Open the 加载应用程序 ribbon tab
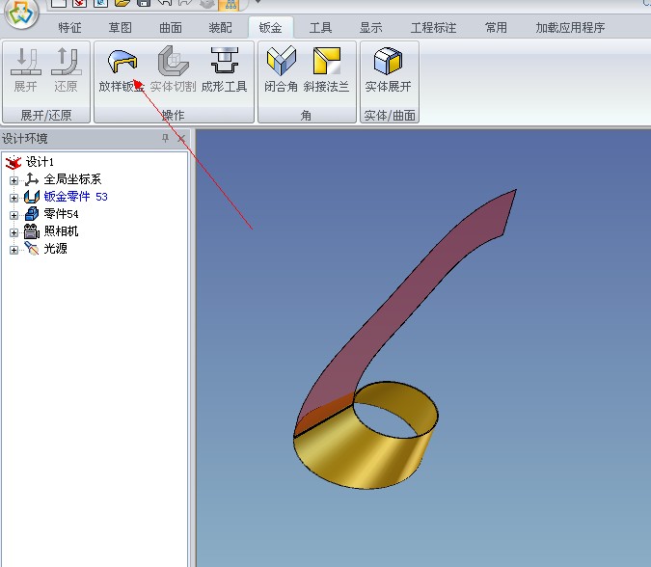651x567 pixels. (x=570, y=27)
